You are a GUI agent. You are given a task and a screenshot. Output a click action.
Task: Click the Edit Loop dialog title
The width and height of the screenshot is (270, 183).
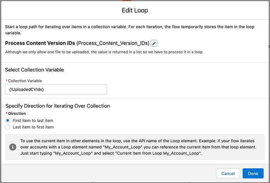135,10
